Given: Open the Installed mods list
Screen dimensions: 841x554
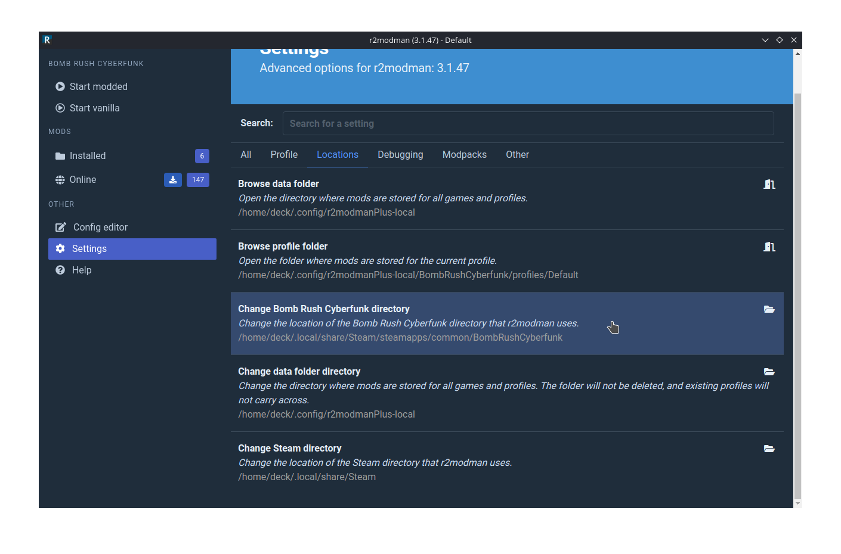Looking at the screenshot, I should point(132,156).
